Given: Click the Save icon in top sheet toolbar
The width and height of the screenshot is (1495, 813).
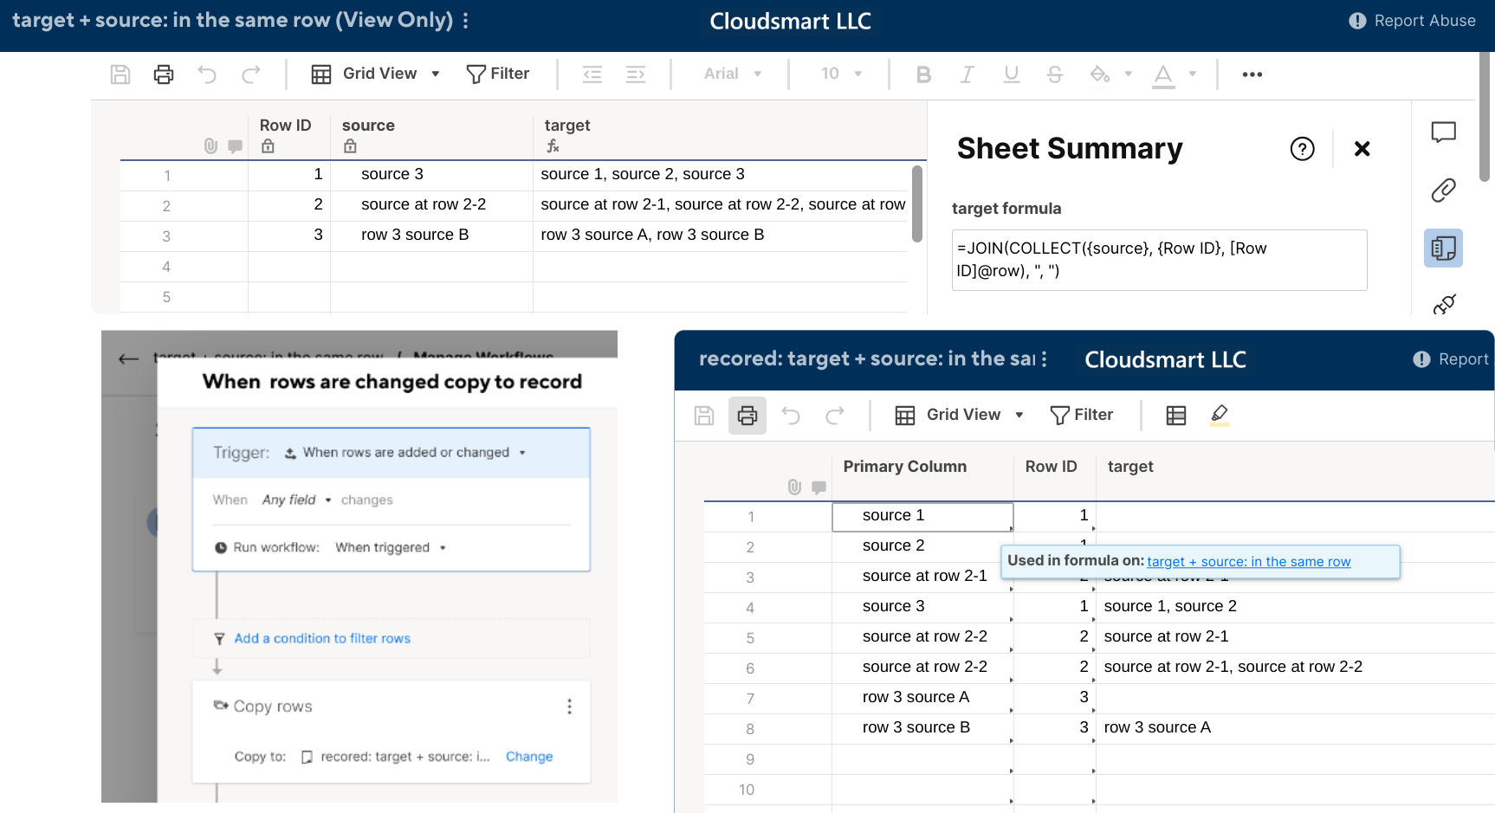Looking at the screenshot, I should pyautogui.click(x=120, y=74).
